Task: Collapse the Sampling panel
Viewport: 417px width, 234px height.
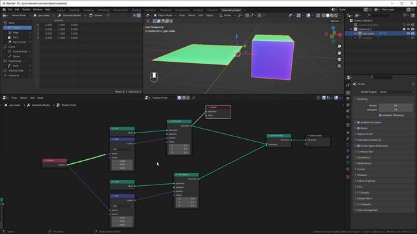Action: point(362,99)
